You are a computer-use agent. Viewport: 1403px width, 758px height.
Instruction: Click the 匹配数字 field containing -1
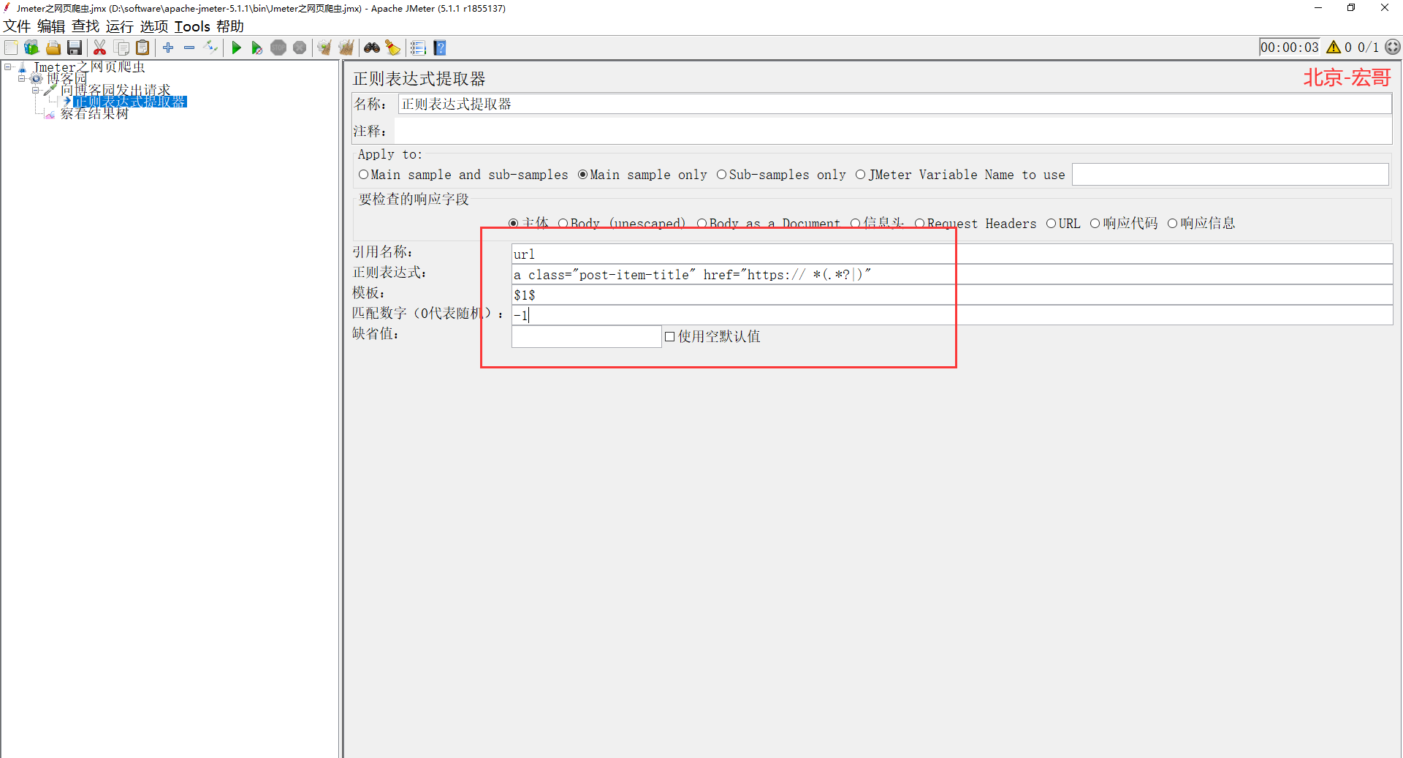point(952,316)
